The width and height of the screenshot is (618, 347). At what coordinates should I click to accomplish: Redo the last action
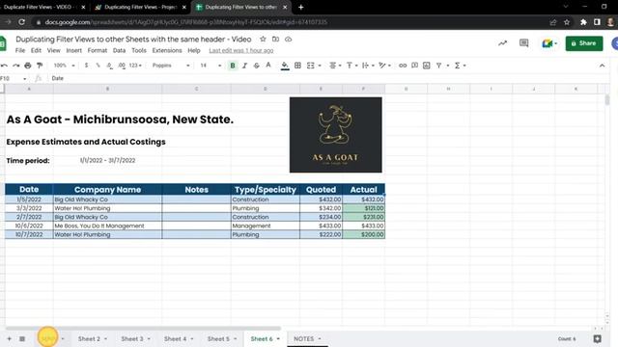[16, 66]
